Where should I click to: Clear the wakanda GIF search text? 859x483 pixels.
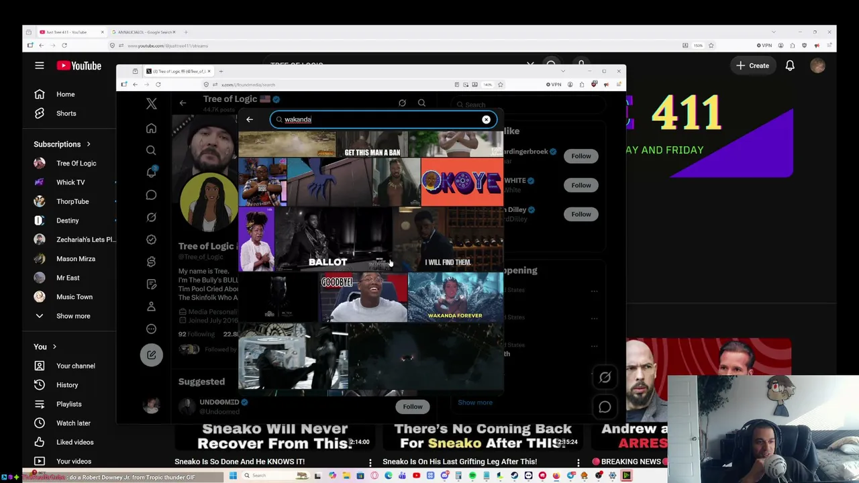(x=486, y=119)
